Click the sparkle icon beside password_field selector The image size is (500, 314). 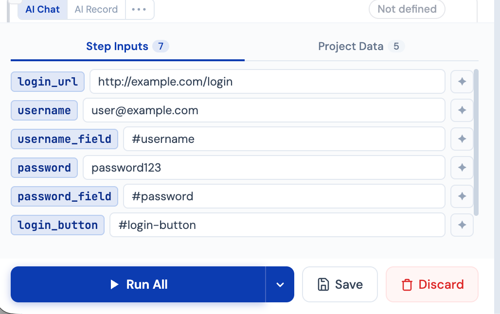(462, 196)
